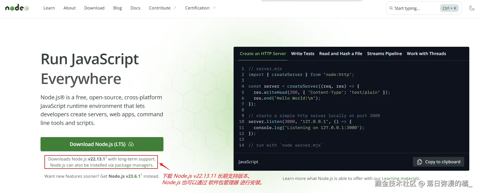Click the 'const server = createServer' line
This screenshot has height=193, width=478.
click(x=304, y=86)
